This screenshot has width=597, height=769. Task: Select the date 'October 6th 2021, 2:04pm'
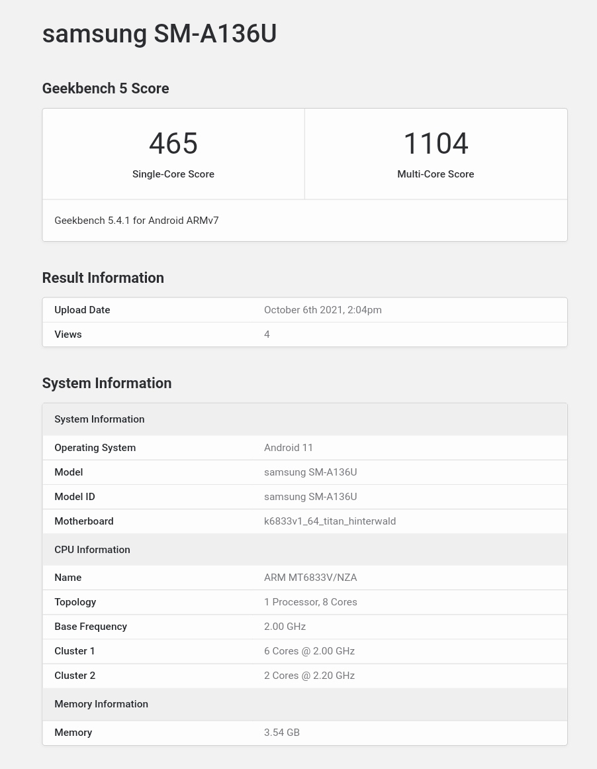(x=323, y=310)
